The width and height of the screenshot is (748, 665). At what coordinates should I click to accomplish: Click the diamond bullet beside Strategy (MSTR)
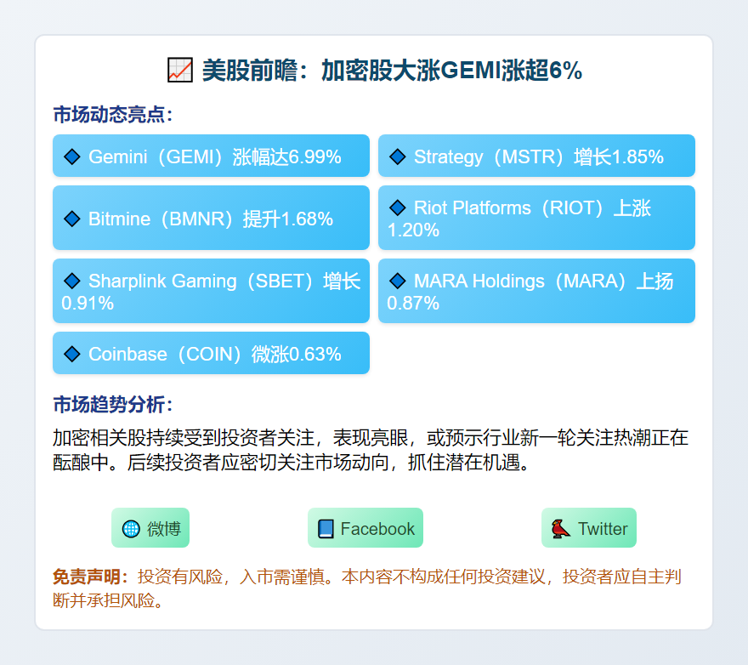coord(398,156)
